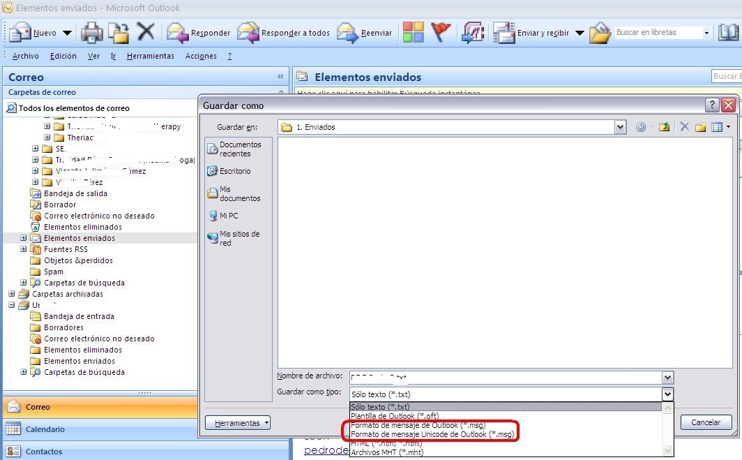Screen dimensions: 742x460
Task: Switch to Calendario in navigation pane
Action: click(45, 429)
